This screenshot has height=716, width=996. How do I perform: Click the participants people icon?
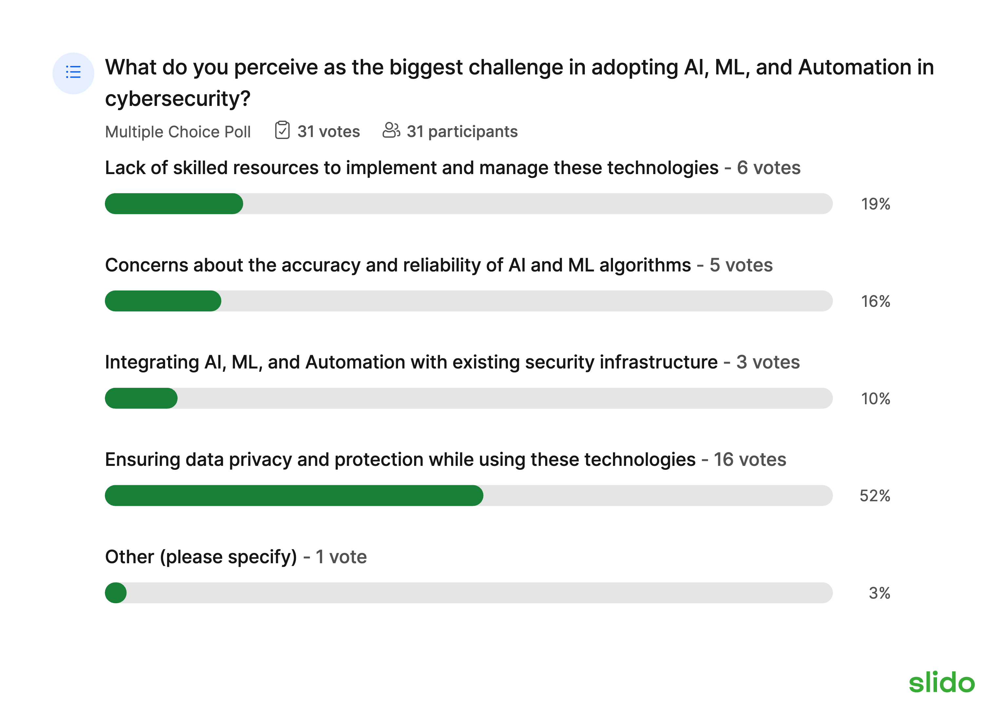pyautogui.click(x=391, y=130)
